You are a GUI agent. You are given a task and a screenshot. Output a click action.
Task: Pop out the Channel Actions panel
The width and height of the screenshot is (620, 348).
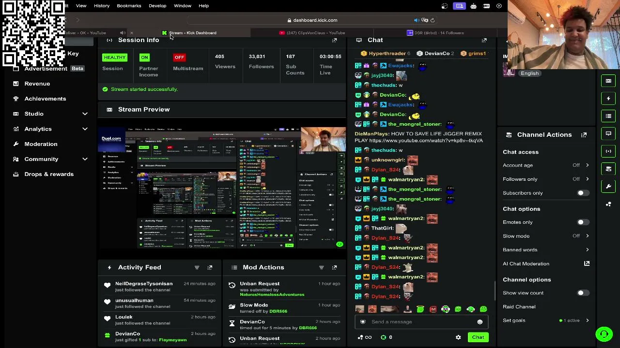(x=584, y=135)
